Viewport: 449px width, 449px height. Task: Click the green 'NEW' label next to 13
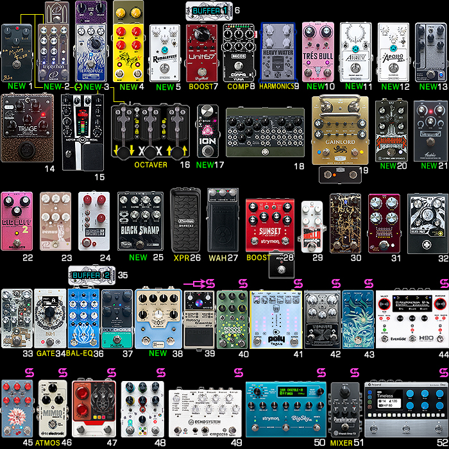[x=428, y=87]
